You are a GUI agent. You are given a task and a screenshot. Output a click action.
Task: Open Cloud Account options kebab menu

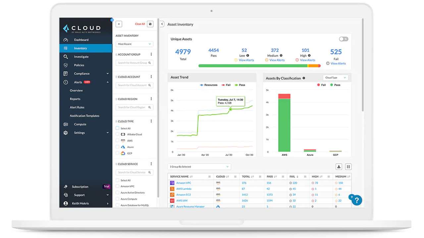click(x=151, y=77)
